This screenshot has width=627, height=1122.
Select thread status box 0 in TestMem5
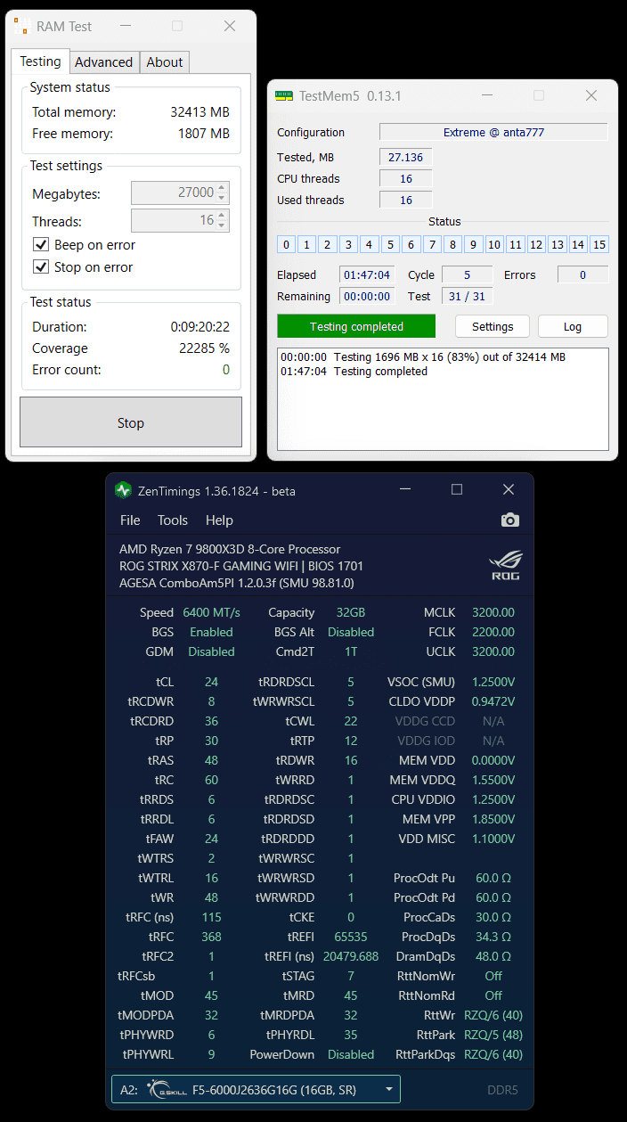[x=286, y=244]
